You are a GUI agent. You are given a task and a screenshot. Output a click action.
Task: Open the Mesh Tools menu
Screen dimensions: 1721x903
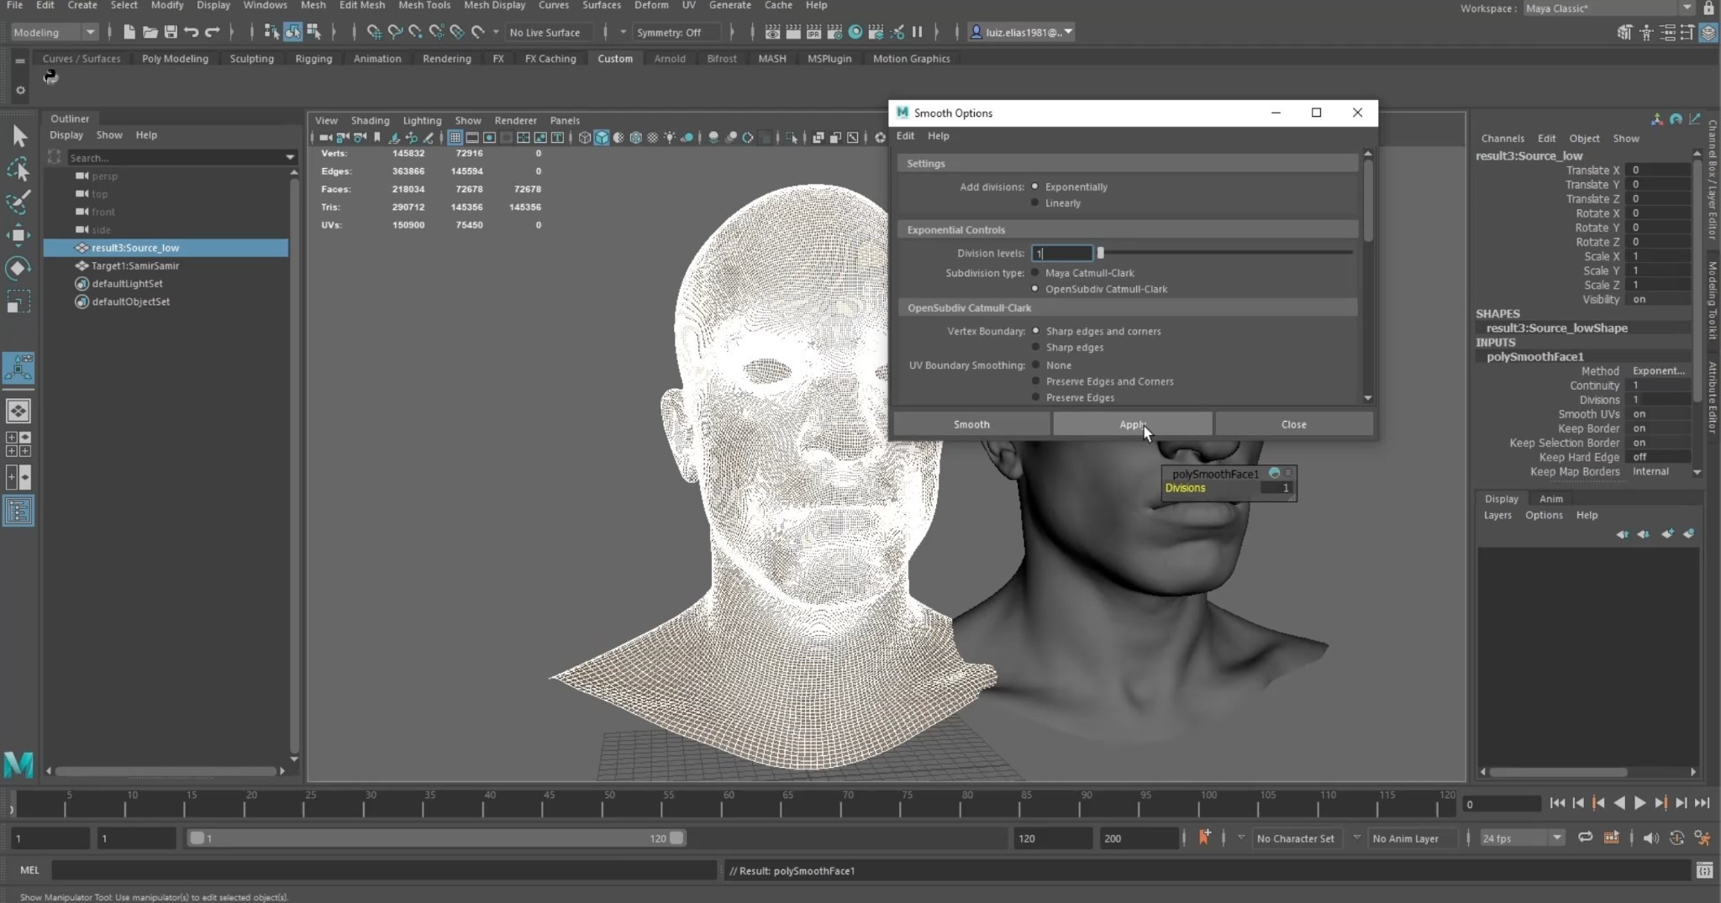[x=424, y=5]
